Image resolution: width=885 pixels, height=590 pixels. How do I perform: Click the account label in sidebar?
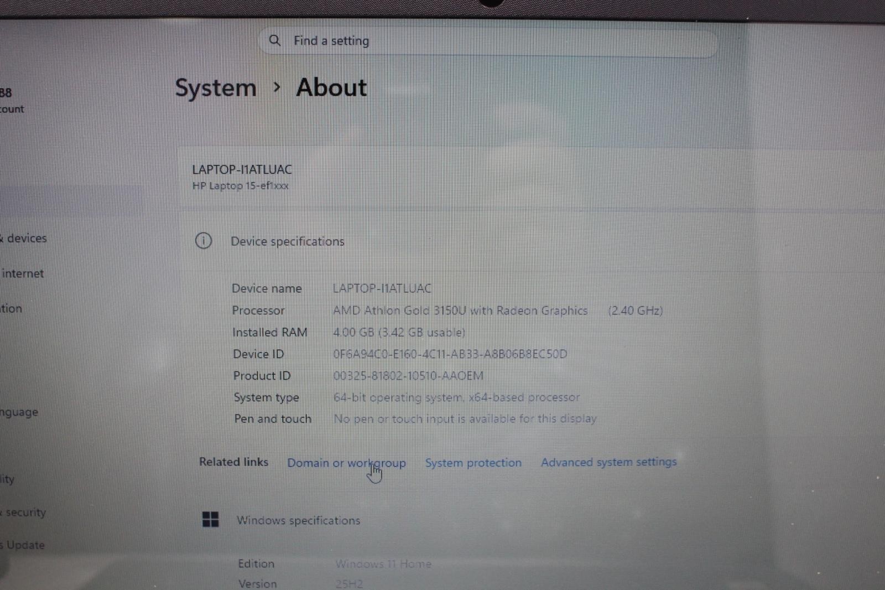[x=12, y=109]
